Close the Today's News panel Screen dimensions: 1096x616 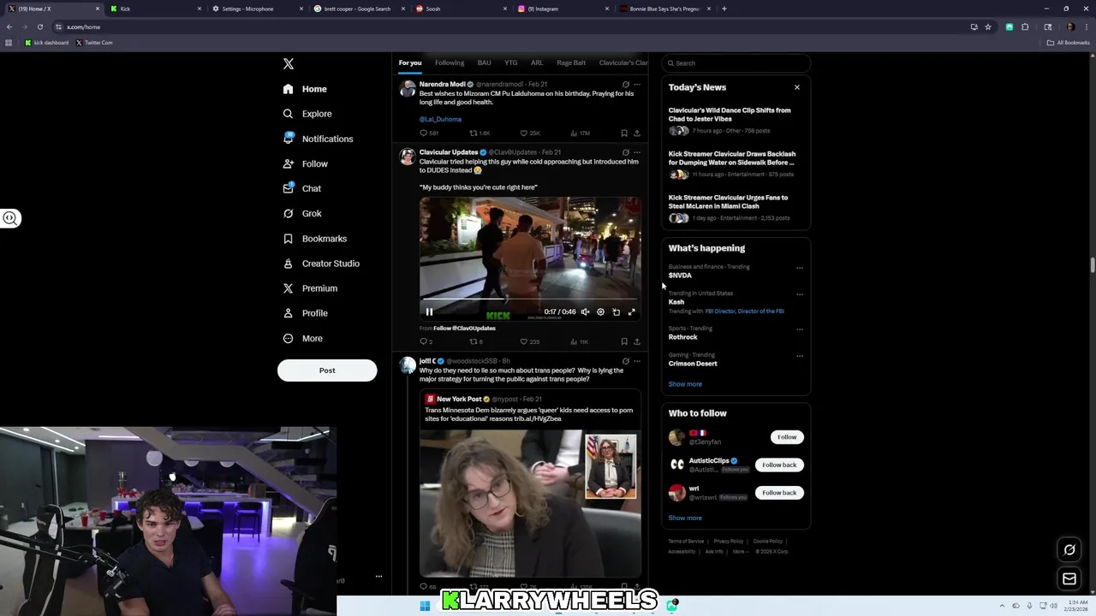coord(797,87)
